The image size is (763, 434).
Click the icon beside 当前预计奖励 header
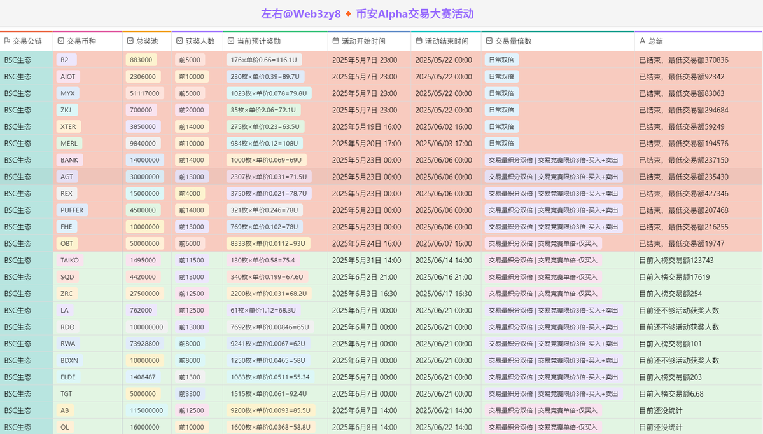click(x=231, y=41)
